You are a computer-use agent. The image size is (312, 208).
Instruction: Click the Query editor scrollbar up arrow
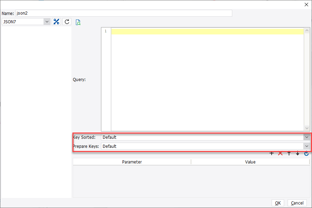click(307, 30)
